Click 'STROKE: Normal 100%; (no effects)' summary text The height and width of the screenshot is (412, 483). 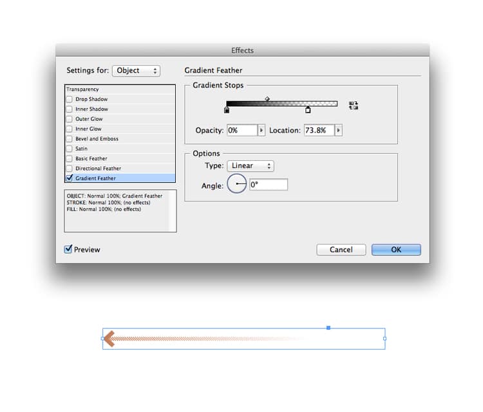pyautogui.click(x=108, y=203)
